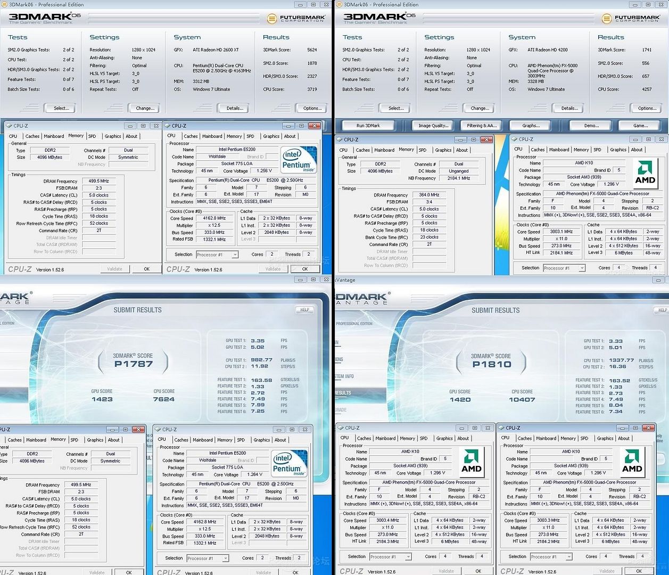This screenshot has height=575, width=669.
Task: Click the Run 3DMark button
Action: pyautogui.click(x=368, y=126)
